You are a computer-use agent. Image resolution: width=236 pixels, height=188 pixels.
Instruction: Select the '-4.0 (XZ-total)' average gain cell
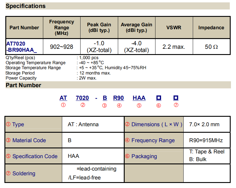[137, 47]
